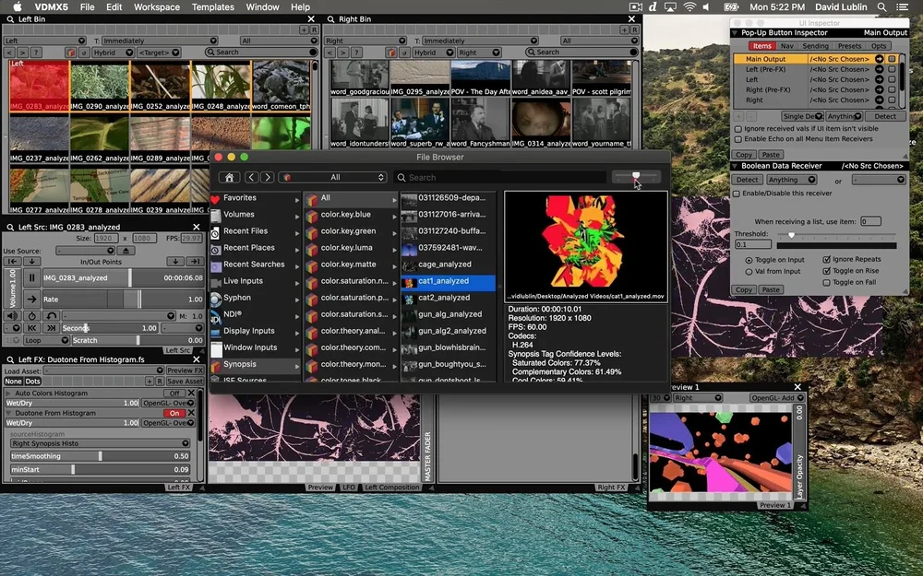The height and width of the screenshot is (576, 923).
Task: Open Load Asset dropdown in Left FX
Action: [x=104, y=370]
